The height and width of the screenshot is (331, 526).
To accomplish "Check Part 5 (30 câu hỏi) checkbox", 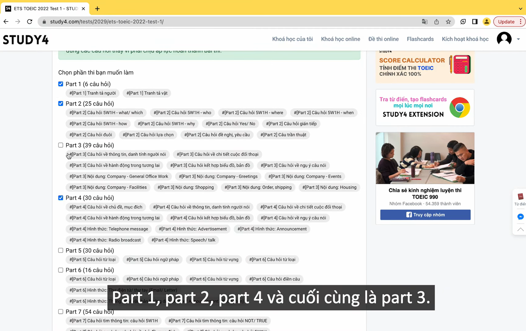I will coord(61,250).
